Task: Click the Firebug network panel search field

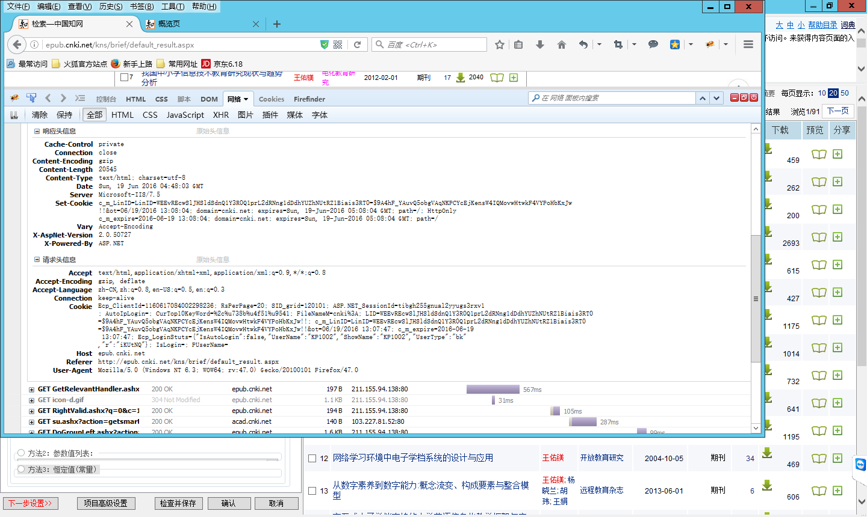Action: pyautogui.click(x=612, y=98)
